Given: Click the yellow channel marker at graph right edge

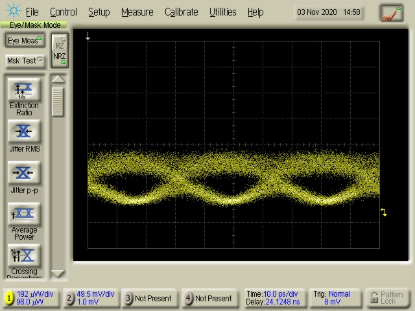Looking at the screenshot, I should pos(384,213).
